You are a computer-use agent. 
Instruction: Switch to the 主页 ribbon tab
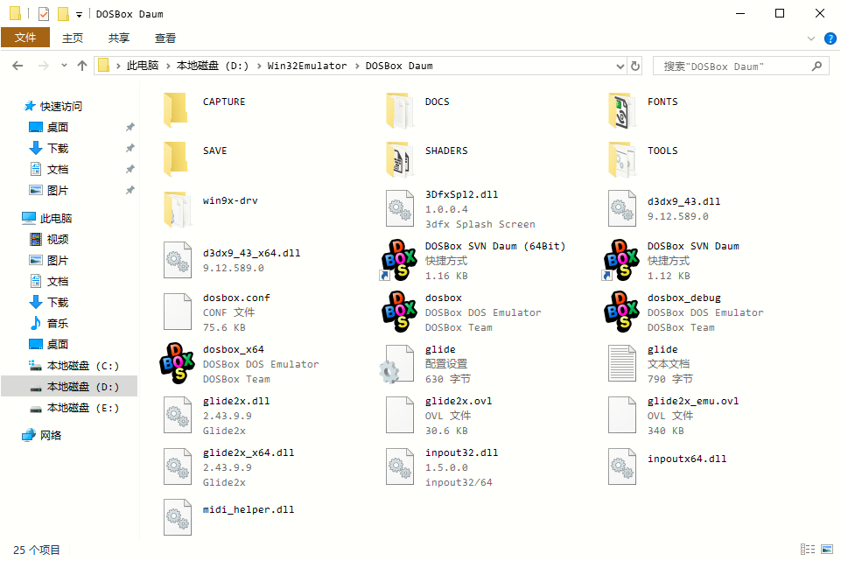pos(73,39)
